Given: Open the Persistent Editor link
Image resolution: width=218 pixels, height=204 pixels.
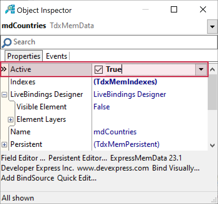Looking at the screenshot, I should [77, 158].
